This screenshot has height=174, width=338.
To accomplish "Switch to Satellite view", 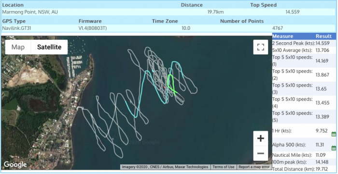I will pyautogui.click(x=49, y=47).
